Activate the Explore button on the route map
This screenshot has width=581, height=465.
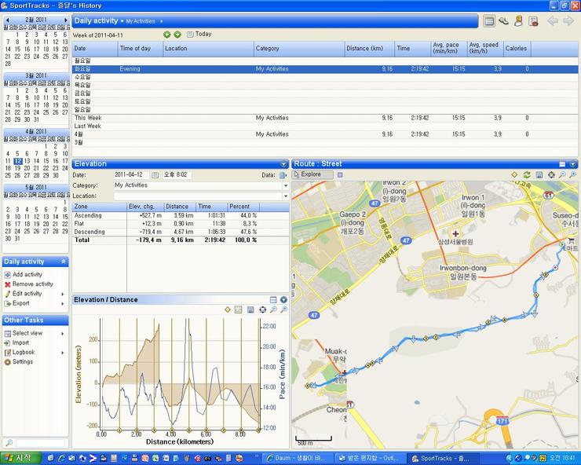click(x=312, y=174)
